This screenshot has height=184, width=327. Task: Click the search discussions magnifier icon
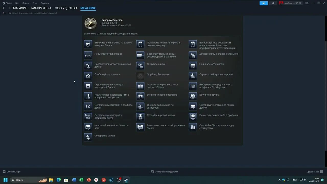pos(140,127)
